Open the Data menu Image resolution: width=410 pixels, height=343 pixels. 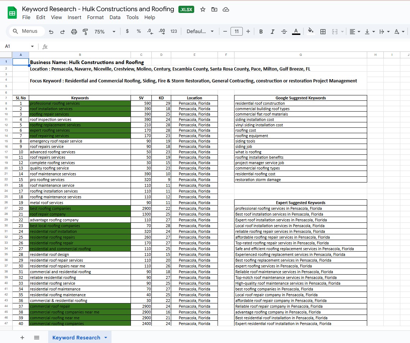(115, 17)
